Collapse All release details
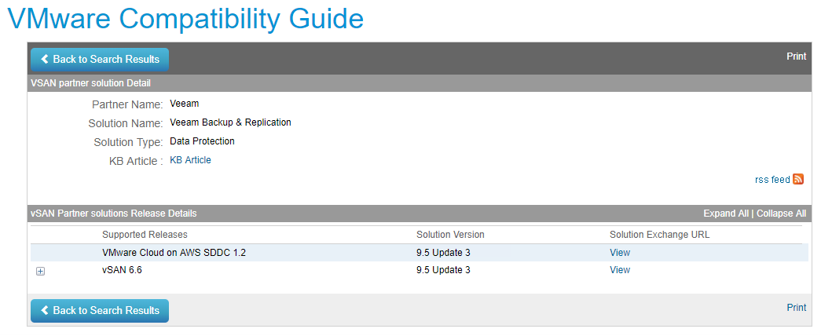821x336 pixels. click(x=781, y=214)
